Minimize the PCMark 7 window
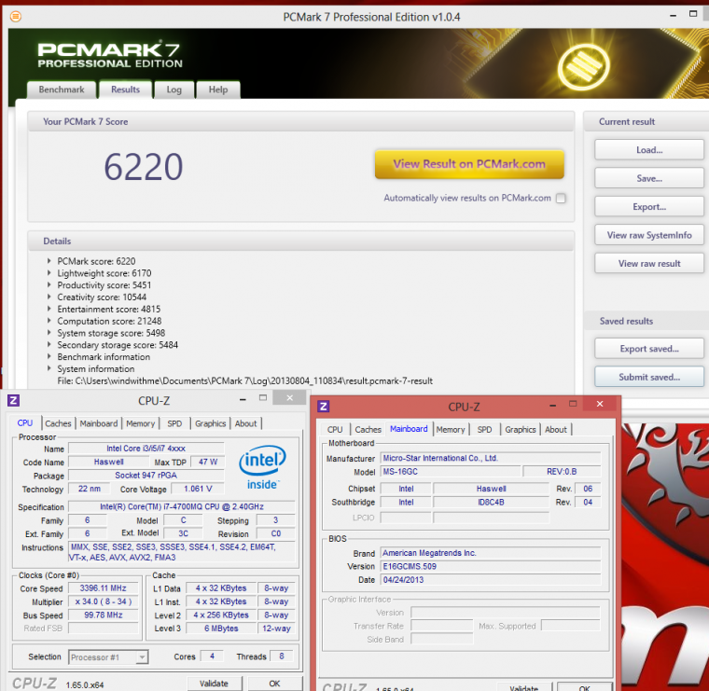 tap(674, 16)
